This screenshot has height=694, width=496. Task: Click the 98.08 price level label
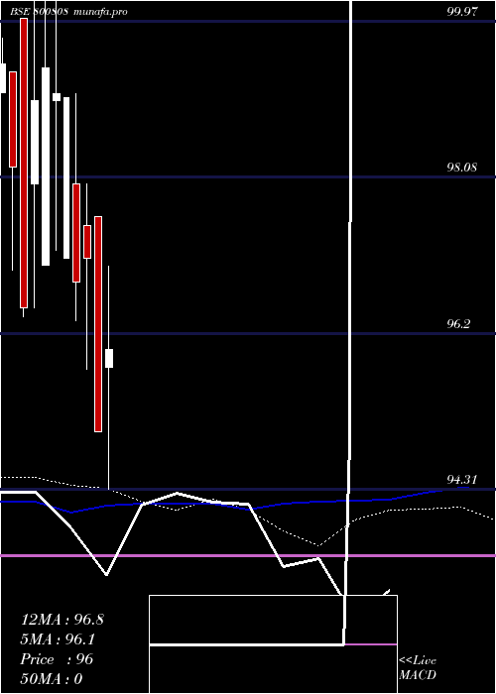(x=462, y=168)
